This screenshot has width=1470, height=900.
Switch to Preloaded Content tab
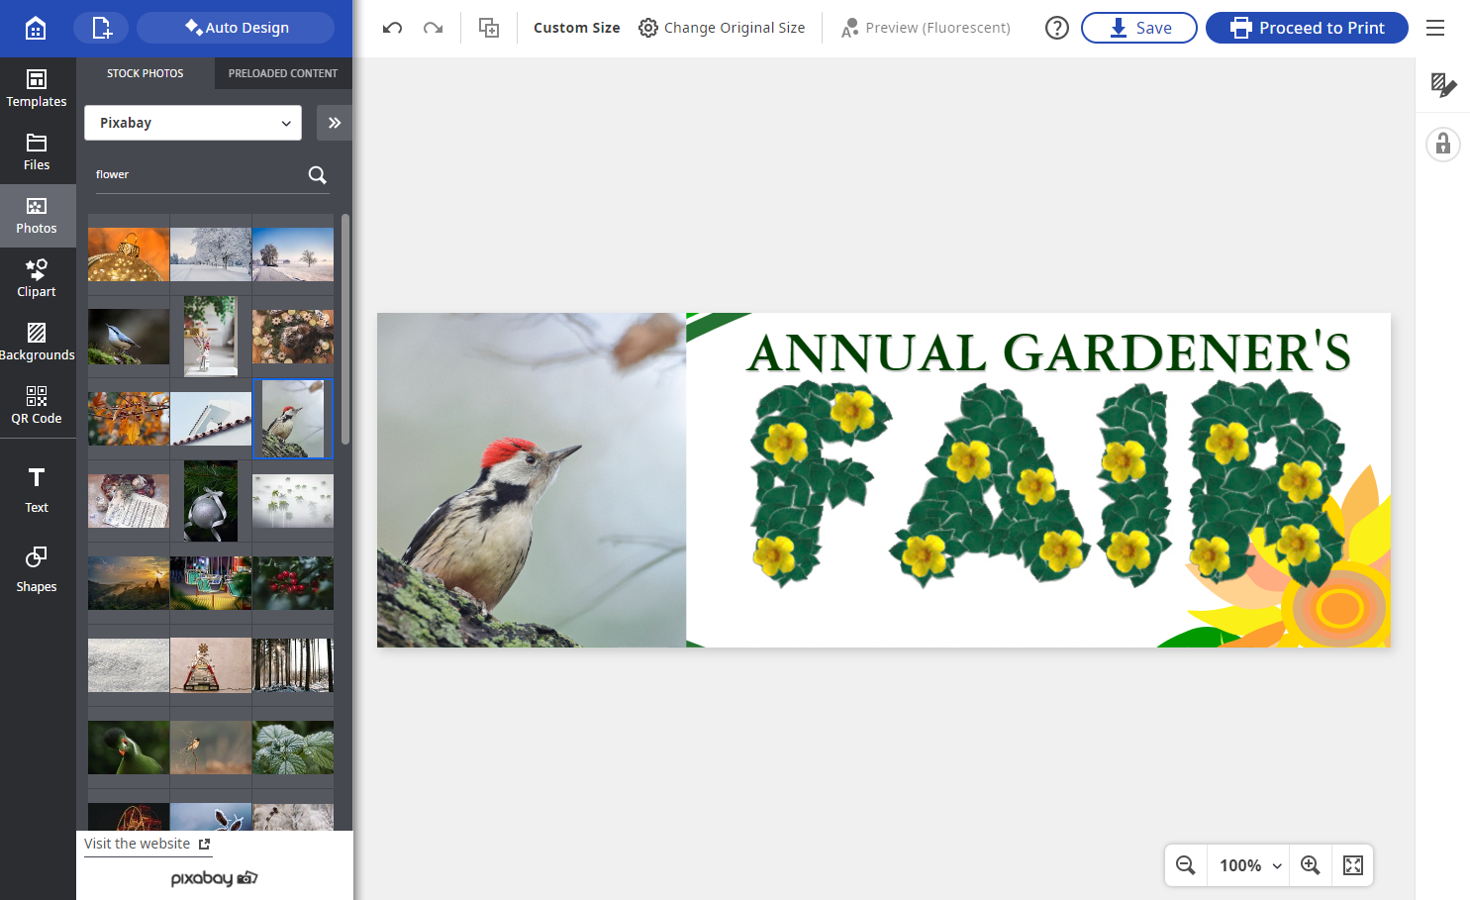[283, 73]
